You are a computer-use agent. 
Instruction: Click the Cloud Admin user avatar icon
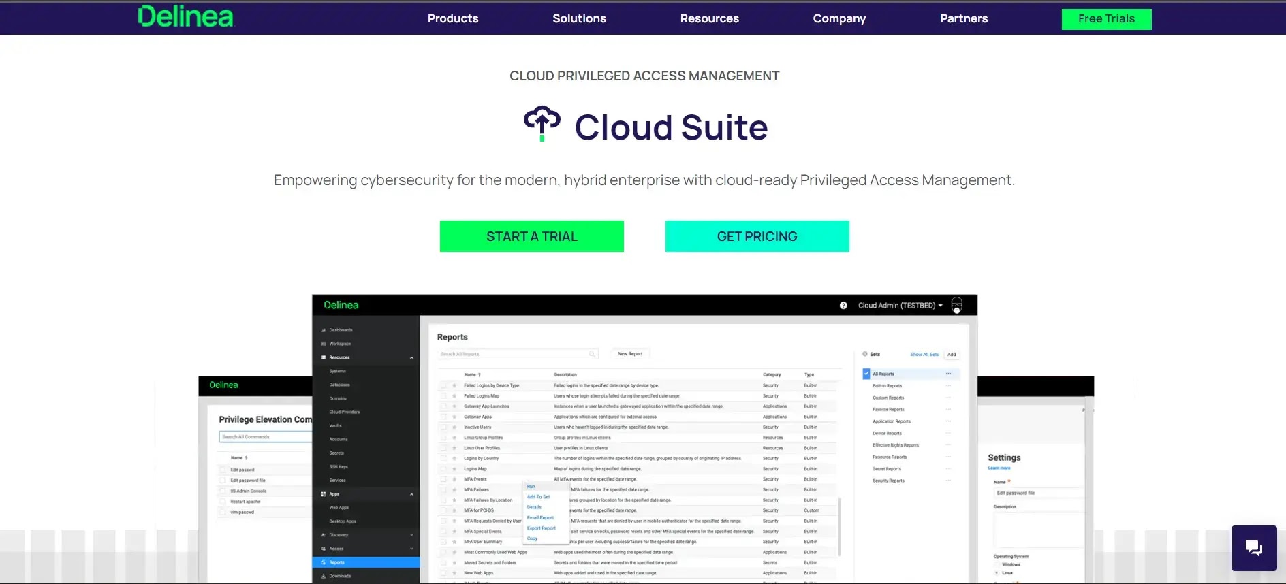pos(956,305)
